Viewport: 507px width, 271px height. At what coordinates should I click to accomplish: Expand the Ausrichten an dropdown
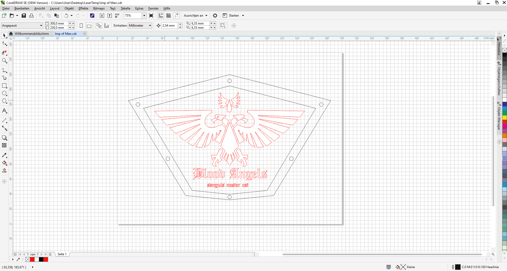tap(206, 16)
